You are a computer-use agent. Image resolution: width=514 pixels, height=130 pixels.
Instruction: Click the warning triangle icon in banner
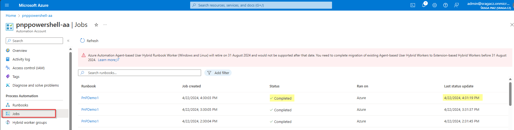pyautogui.click(x=84, y=55)
